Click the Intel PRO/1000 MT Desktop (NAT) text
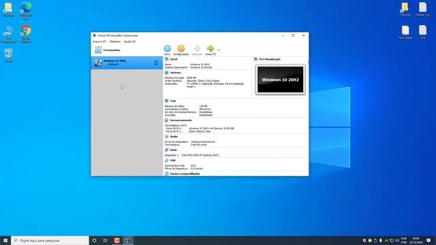 (x=200, y=155)
